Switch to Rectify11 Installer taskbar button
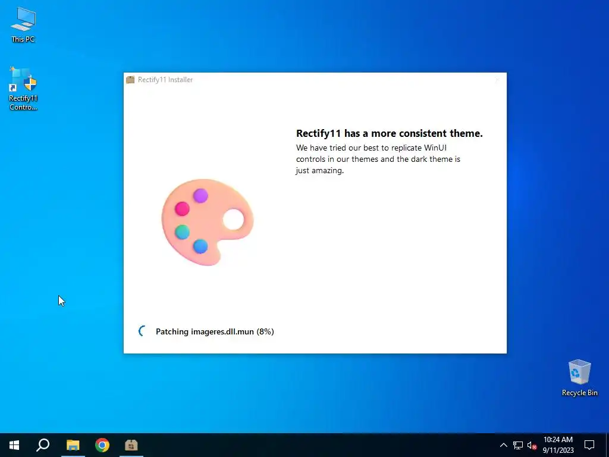The image size is (609, 457). (x=131, y=445)
